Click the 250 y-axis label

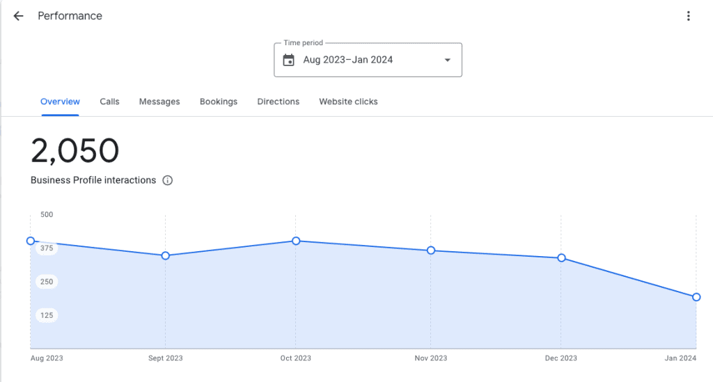click(47, 282)
